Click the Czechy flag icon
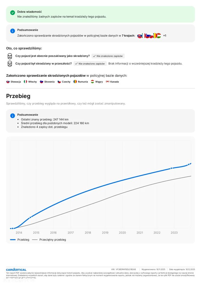The height and width of the screenshot is (285, 201). (59, 82)
